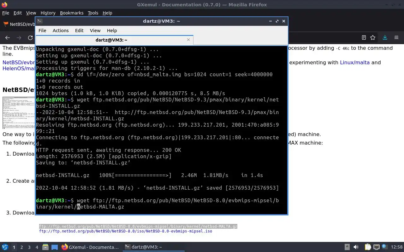Open terminal Help menu
Image resolution: width=404 pixels, height=252 pixels.
pyautogui.click(x=112, y=31)
